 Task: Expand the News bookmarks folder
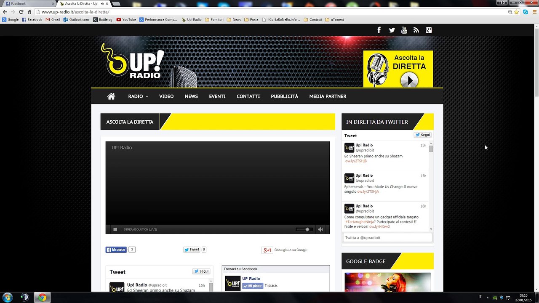click(x=234, y=20)
